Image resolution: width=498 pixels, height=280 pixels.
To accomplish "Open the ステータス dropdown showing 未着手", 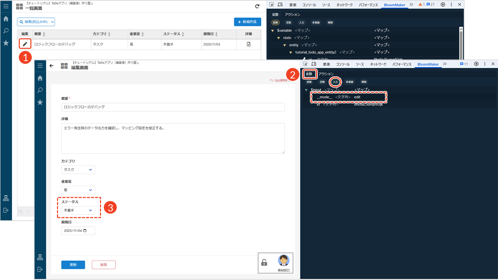I will tap(78, 210).
